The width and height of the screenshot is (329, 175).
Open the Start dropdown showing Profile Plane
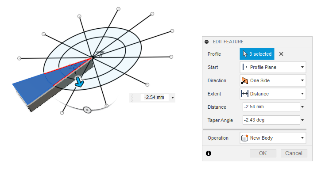273,67
